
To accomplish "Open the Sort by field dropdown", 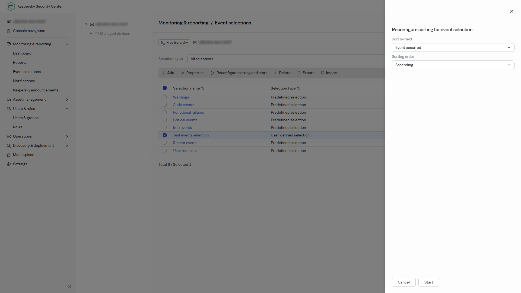I will click(x=453, y=47).
